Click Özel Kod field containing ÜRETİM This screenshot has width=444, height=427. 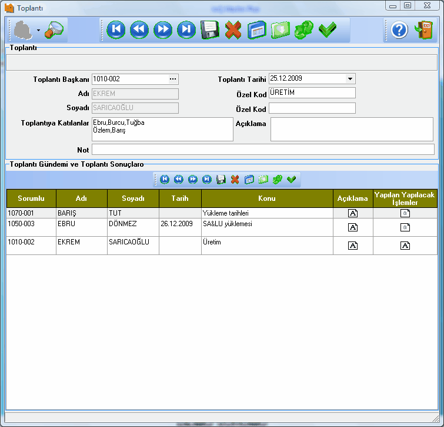(312, 92)
